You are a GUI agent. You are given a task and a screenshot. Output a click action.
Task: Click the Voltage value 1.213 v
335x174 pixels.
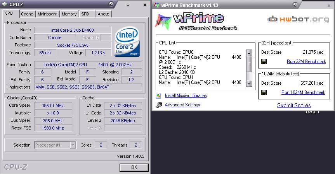coord(98,53)
